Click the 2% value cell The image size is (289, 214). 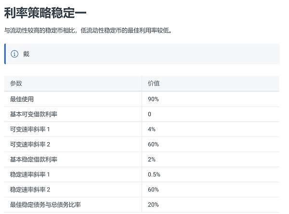[x=152, y=160]
